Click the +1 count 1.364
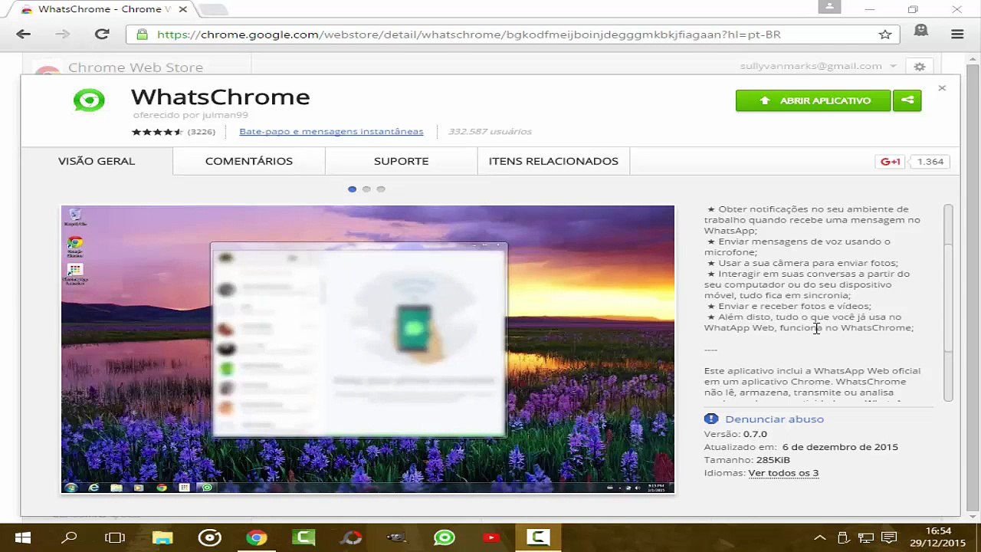This screenshot has height=552, width=981. 930,162
